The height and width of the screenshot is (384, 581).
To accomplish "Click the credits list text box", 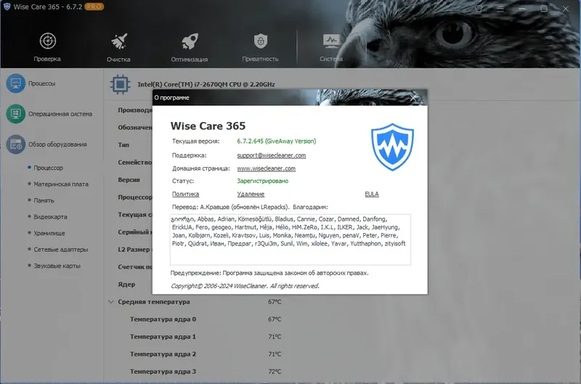I will click(290, 240).
